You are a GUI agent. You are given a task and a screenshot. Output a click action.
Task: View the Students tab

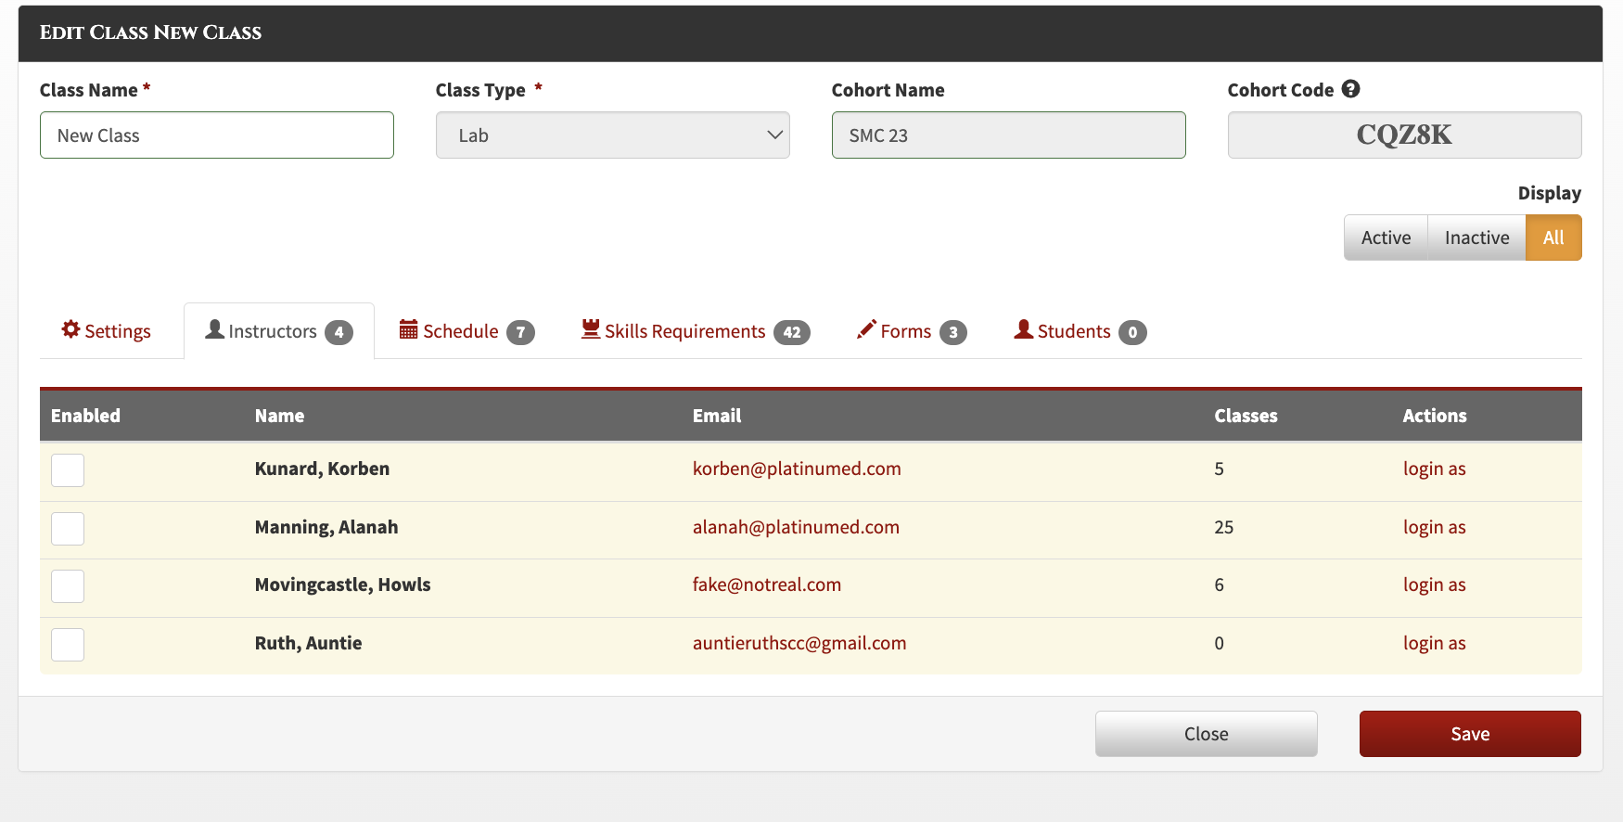tap(1080, 331)
